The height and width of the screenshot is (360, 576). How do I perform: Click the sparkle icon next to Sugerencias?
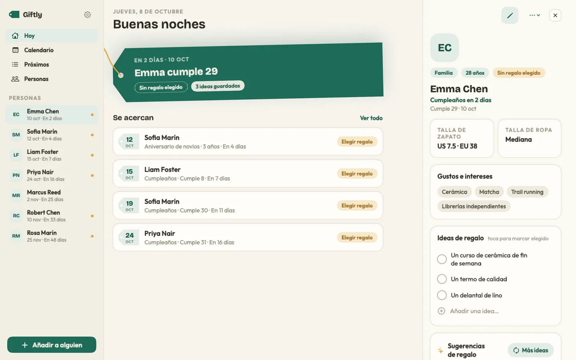[x=440, y=350]
